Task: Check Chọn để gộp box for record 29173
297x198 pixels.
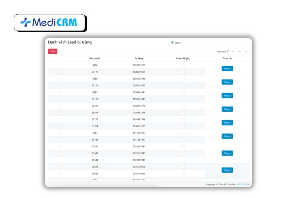Action: tap(183, 86)
